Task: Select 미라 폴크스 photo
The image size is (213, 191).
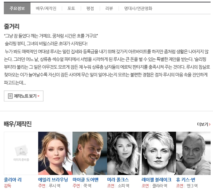Action: tap(124, 153)
